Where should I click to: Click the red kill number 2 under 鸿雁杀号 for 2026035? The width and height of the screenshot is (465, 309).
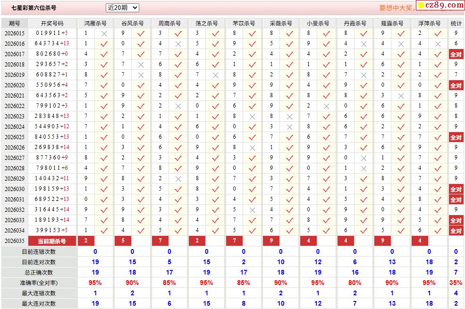coord(86,241)
